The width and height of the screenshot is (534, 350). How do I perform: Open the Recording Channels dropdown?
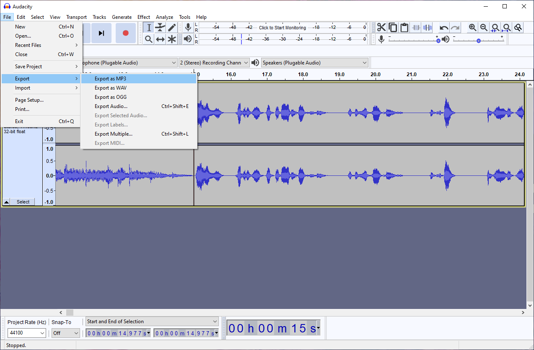click(x=214, y=63)
